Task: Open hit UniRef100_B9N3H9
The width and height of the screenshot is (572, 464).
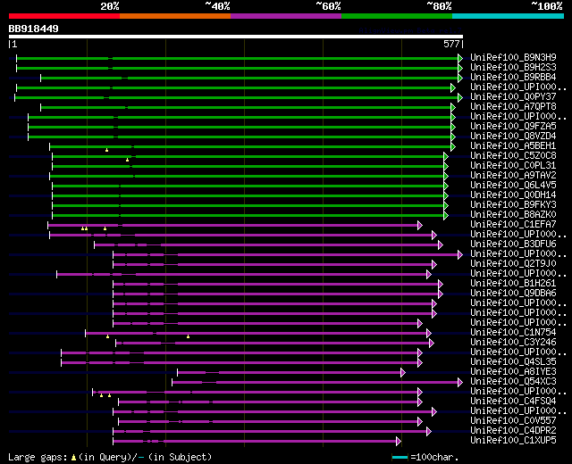Action: [513, 57]
